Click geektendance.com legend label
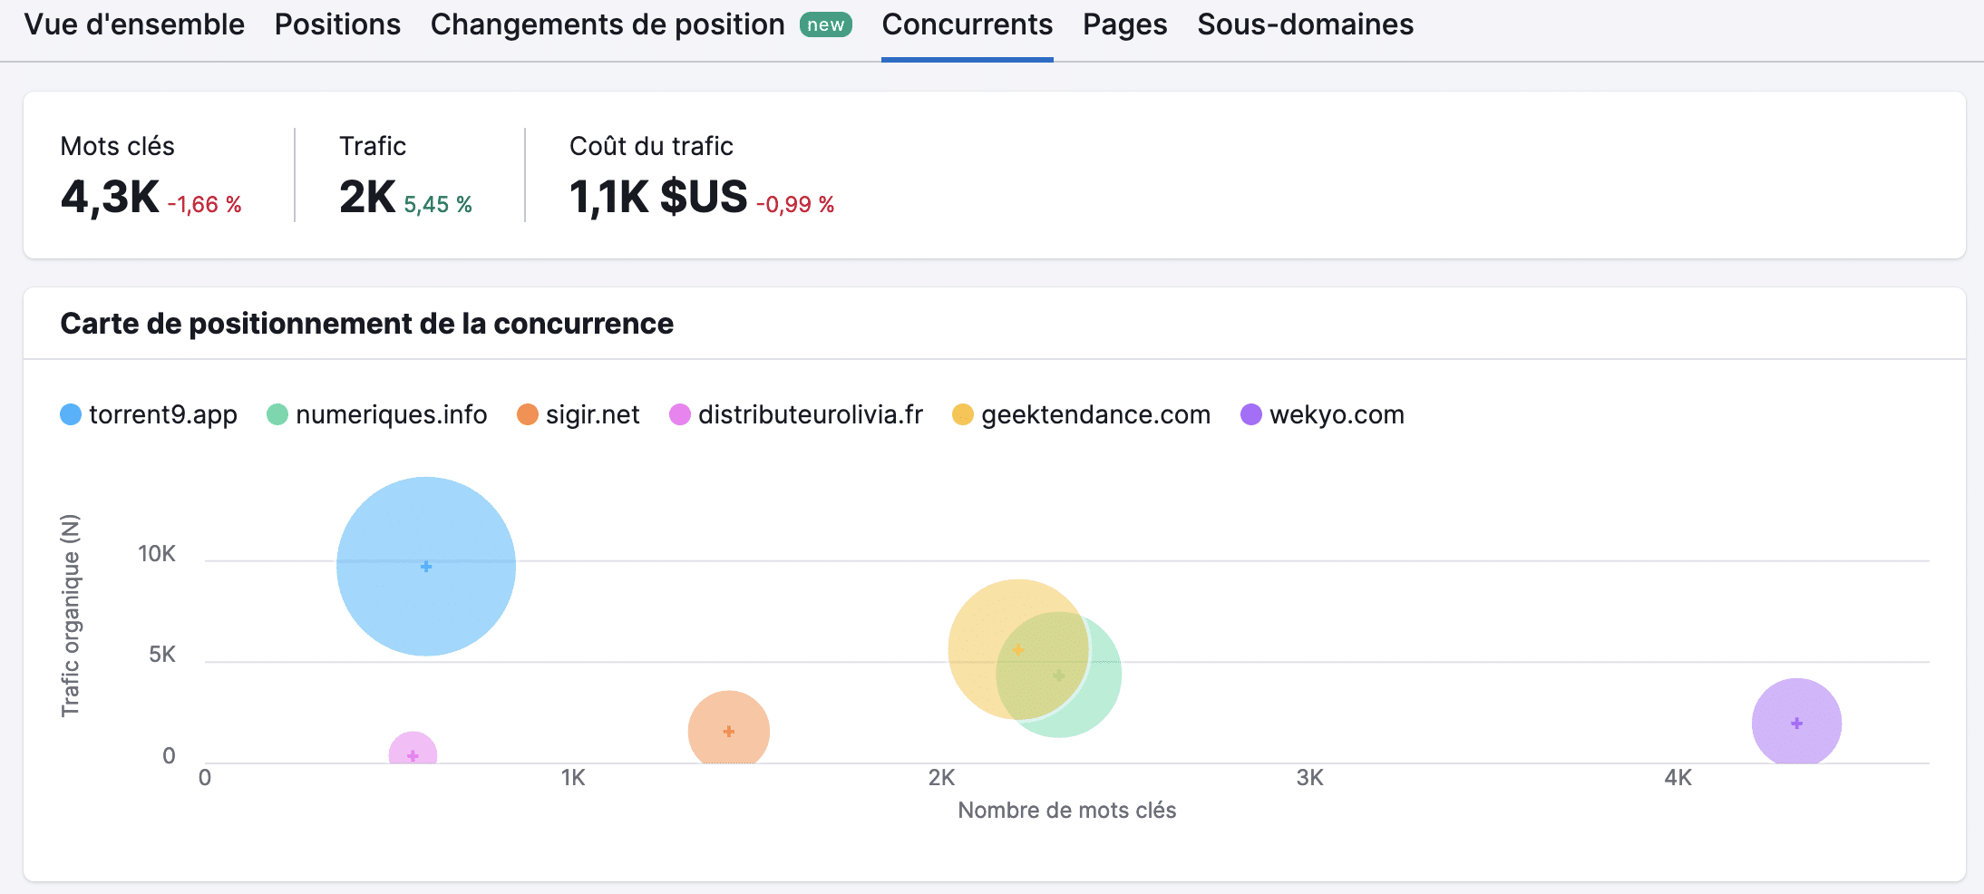Viewport: 1984px width, 894px height. (1095, 414)
